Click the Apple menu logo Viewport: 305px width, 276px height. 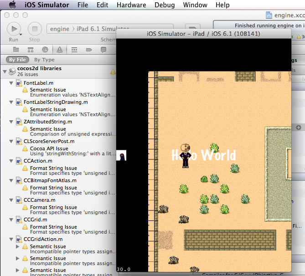(x=12, y=5)
